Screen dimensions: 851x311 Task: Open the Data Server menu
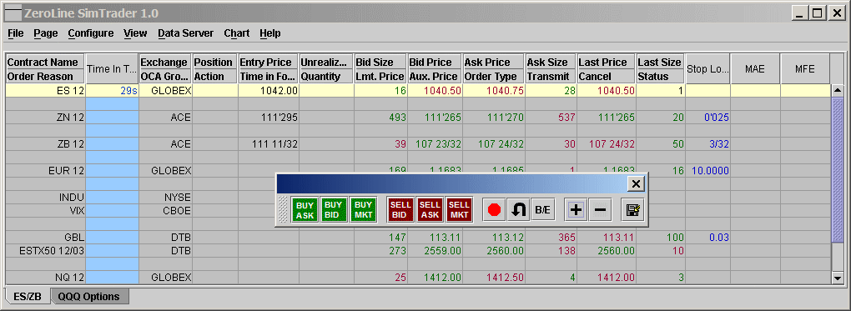185,33
